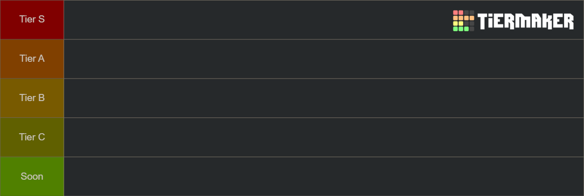Click the top-left red square in TierMaker logo

455,13
